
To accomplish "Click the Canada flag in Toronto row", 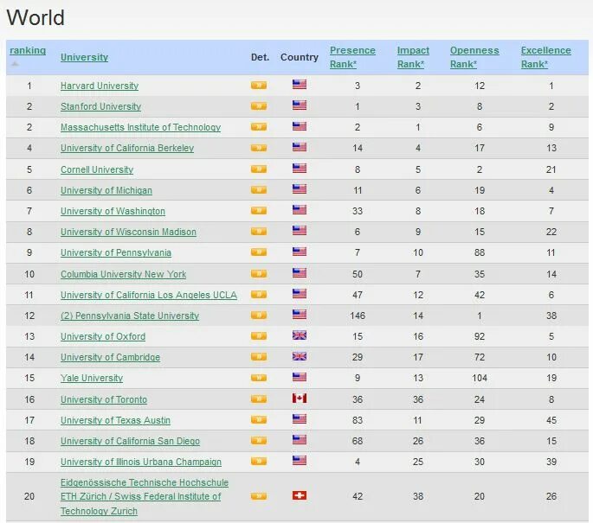I will tap(300, 398).
